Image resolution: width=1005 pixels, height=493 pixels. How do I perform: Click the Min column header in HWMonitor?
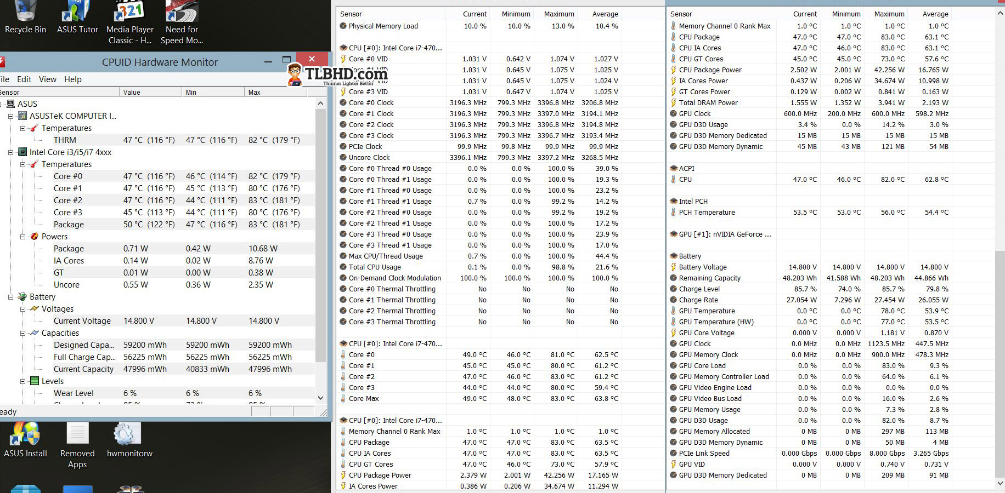click(213, 92)
